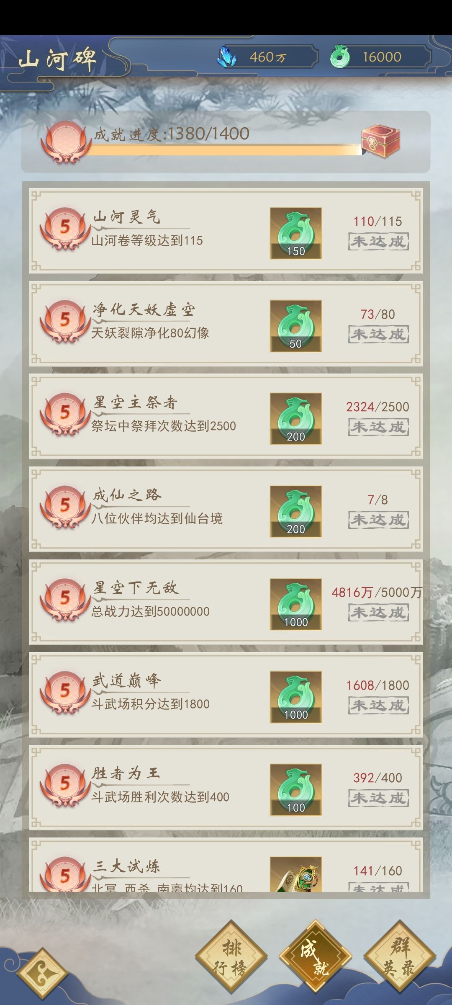The width and height of the screenshot is (452, 1005).
Task: Select the 50 jade reward for 净化天妖虚空
Action: 296,326
